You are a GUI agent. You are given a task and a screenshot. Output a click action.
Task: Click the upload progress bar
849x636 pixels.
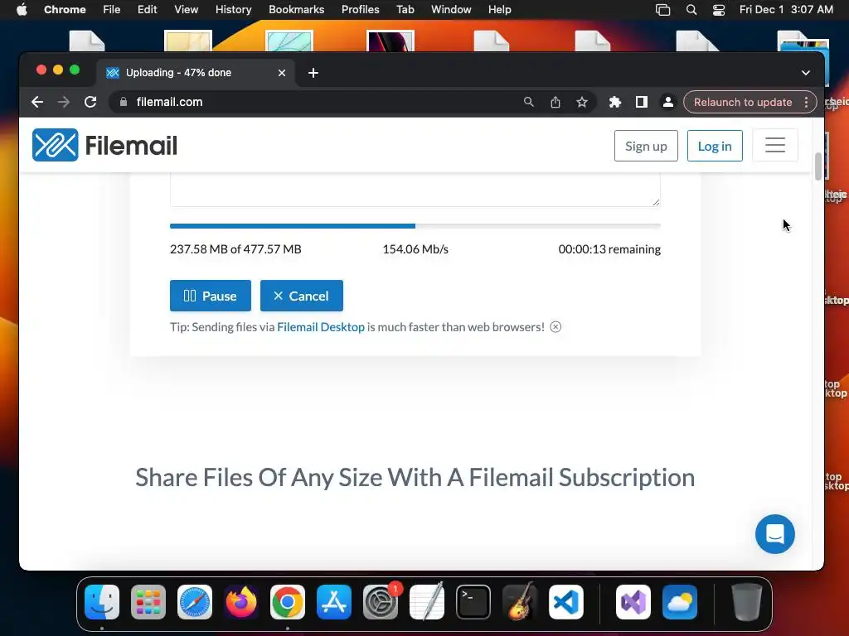(415, 226)
